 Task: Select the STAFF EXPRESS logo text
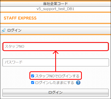(x=20, y=18)
